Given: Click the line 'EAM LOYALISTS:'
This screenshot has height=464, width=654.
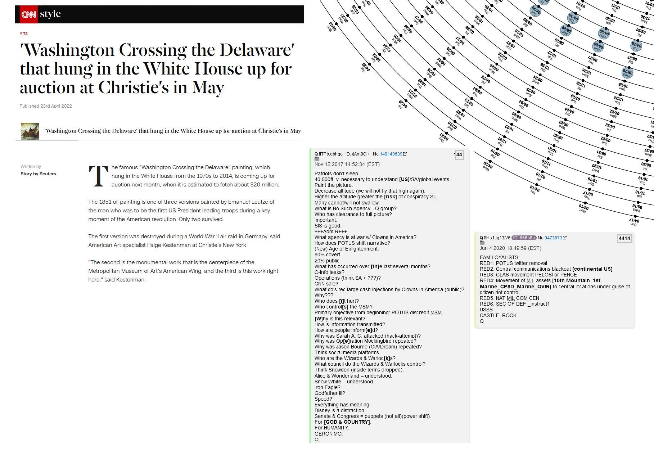Looking at the screenshot, I should pos(499,258).
